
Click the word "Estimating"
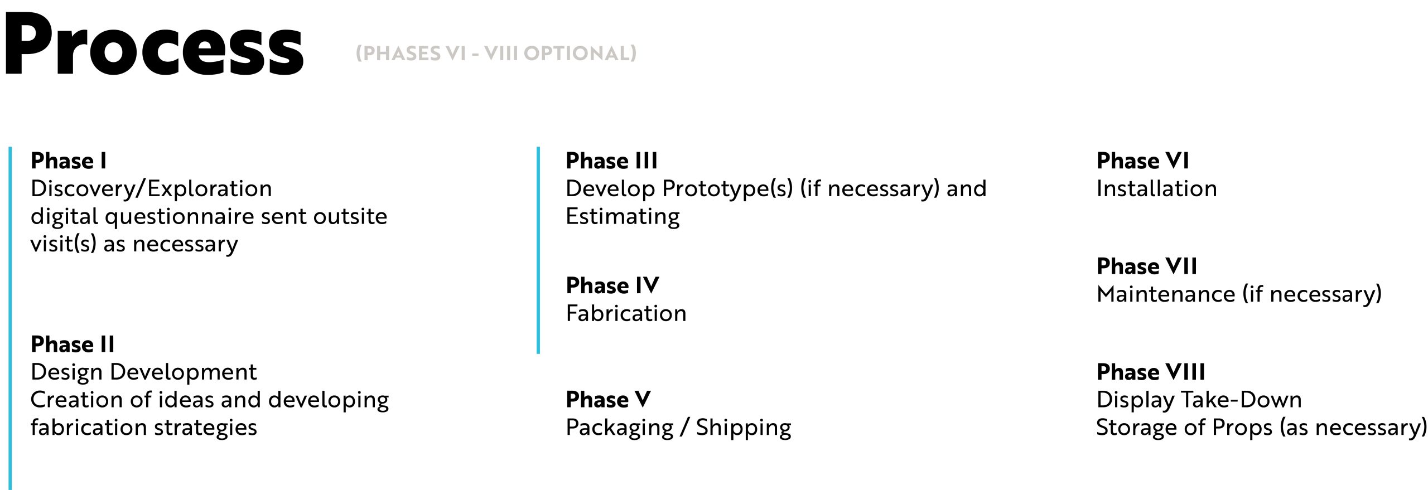coord(623,217)
